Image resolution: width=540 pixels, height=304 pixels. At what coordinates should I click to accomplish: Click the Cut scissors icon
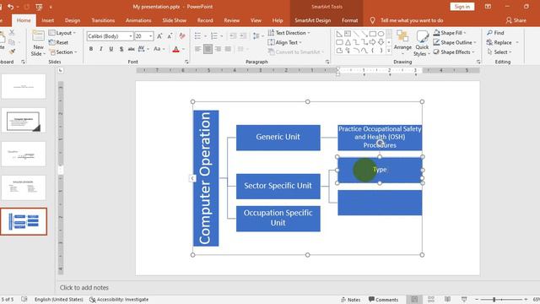(12, 32)
